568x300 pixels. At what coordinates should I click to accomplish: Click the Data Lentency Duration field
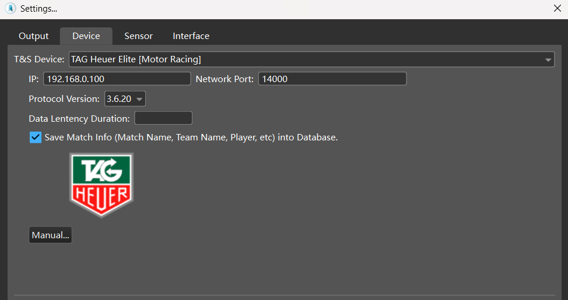pos(163,119)
